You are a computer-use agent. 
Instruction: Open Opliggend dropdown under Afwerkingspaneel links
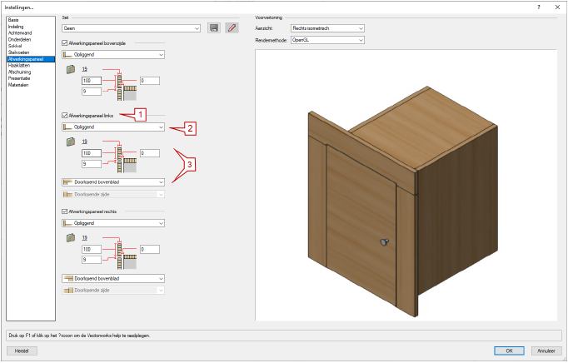(x=113, y=127)
